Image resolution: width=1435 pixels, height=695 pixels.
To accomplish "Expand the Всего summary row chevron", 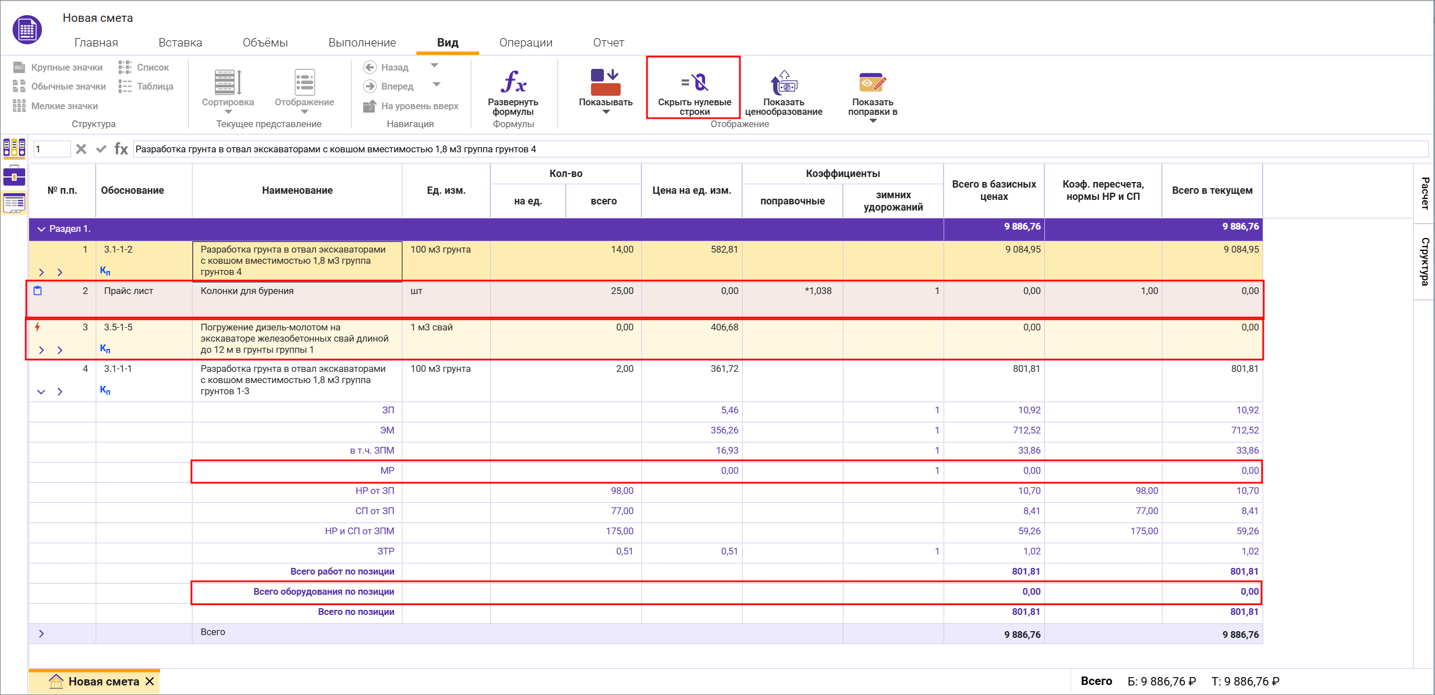I will tap(41, 633).
